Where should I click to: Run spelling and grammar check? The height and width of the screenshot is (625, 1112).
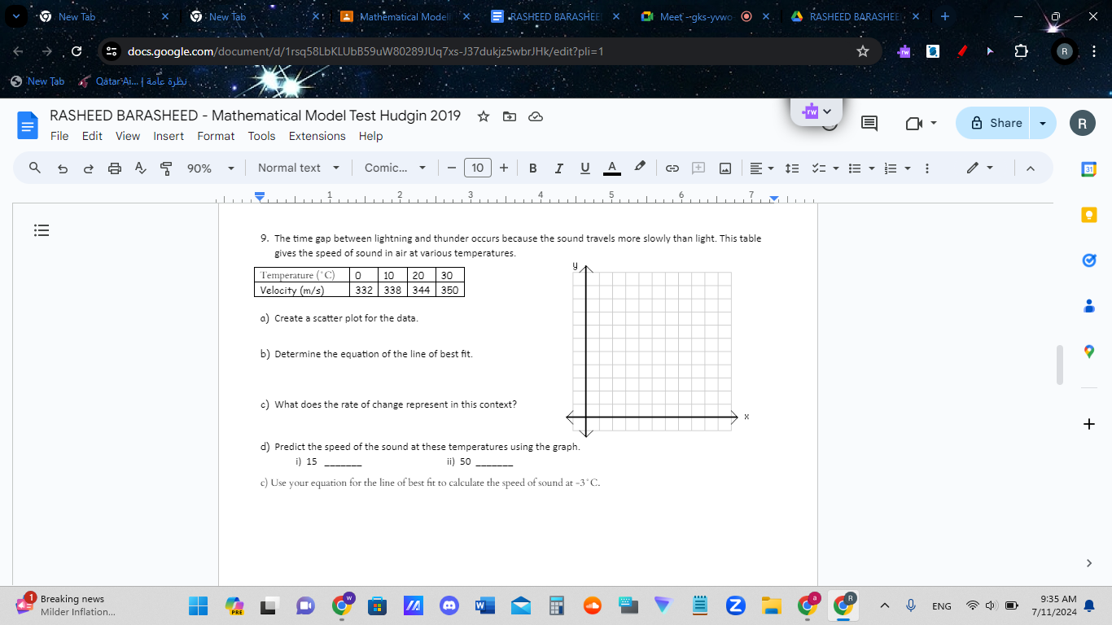point(141,168)
